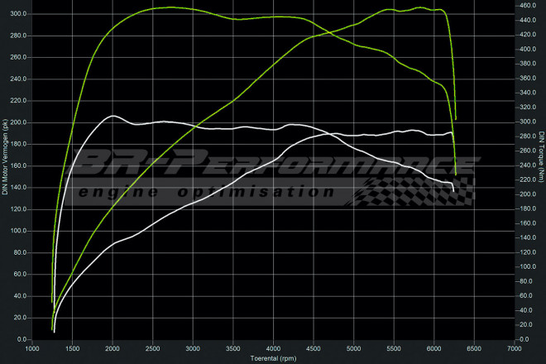This screenshot has width=546, height=364.
Task: Click the 240.0 label on torque axis
Action: click(x=528, y=165)
